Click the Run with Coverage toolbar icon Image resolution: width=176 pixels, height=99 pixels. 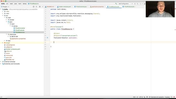(x=137, y=4)
